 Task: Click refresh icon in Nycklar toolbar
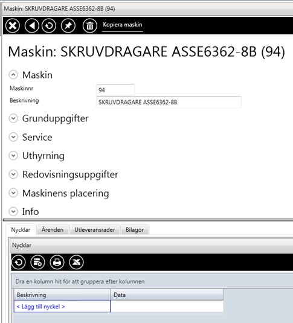(x=19, y=262)
